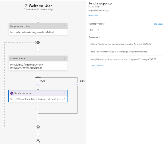165x144 pixels.
Task: Click Add alternative link
Action: [97, 66]
